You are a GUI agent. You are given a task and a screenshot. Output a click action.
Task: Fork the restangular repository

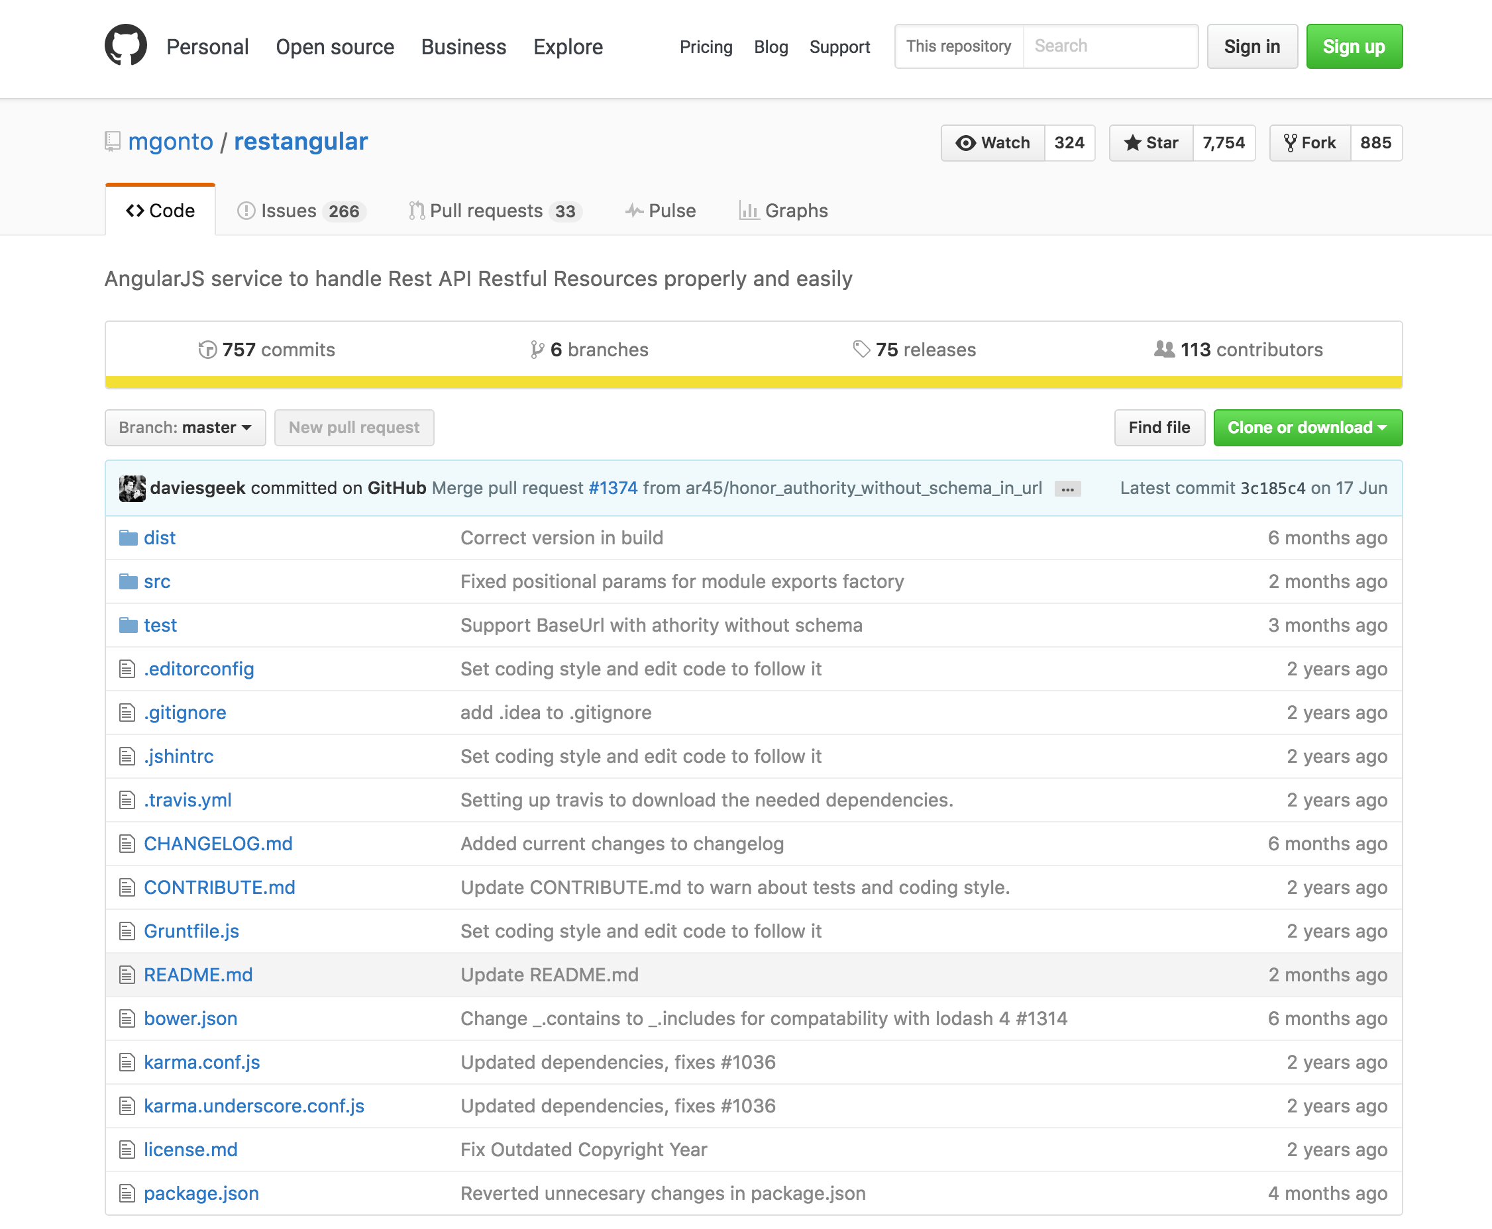(x=1310, y=143)
